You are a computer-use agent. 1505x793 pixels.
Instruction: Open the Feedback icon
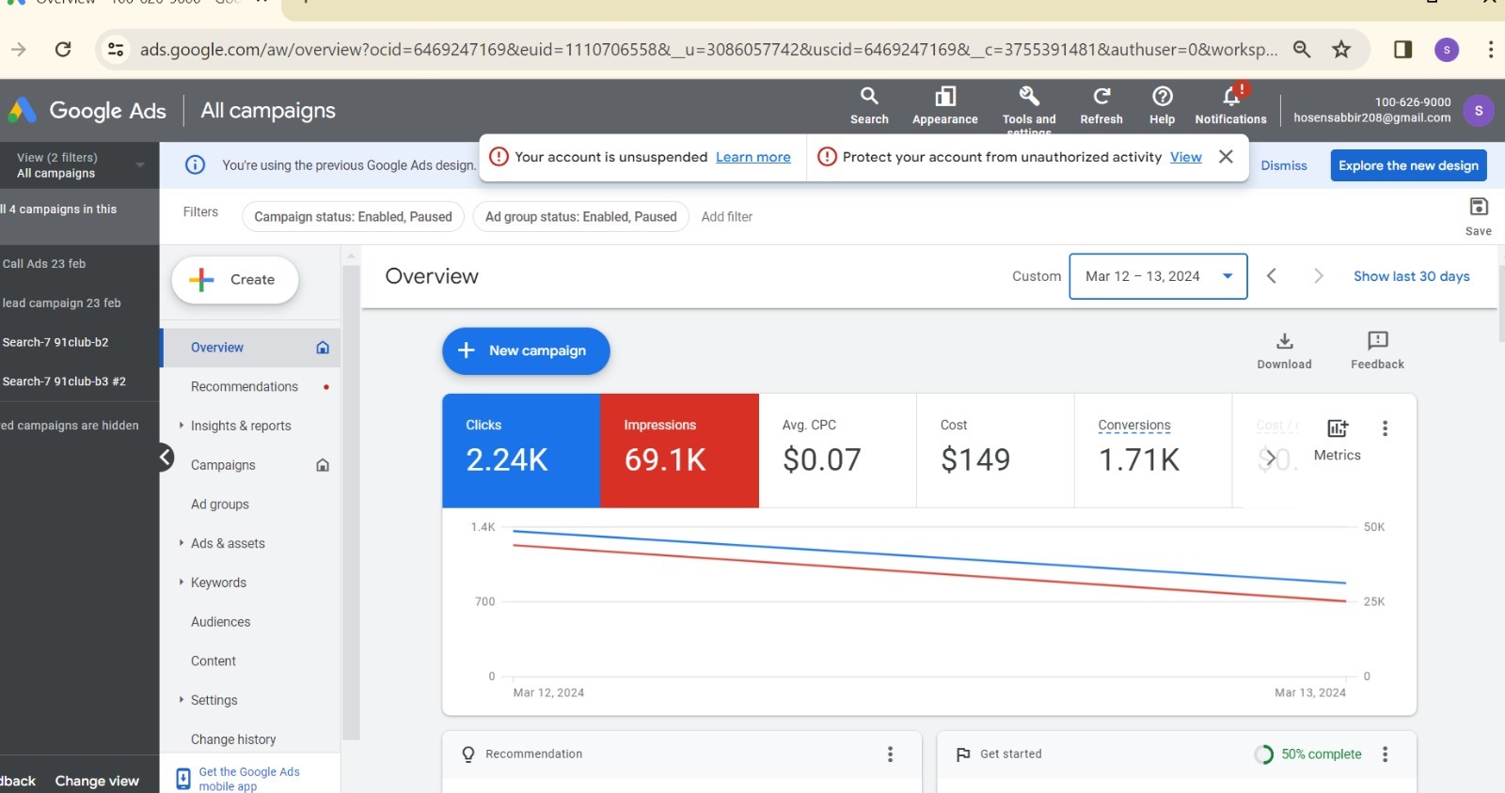(1378, 341)
